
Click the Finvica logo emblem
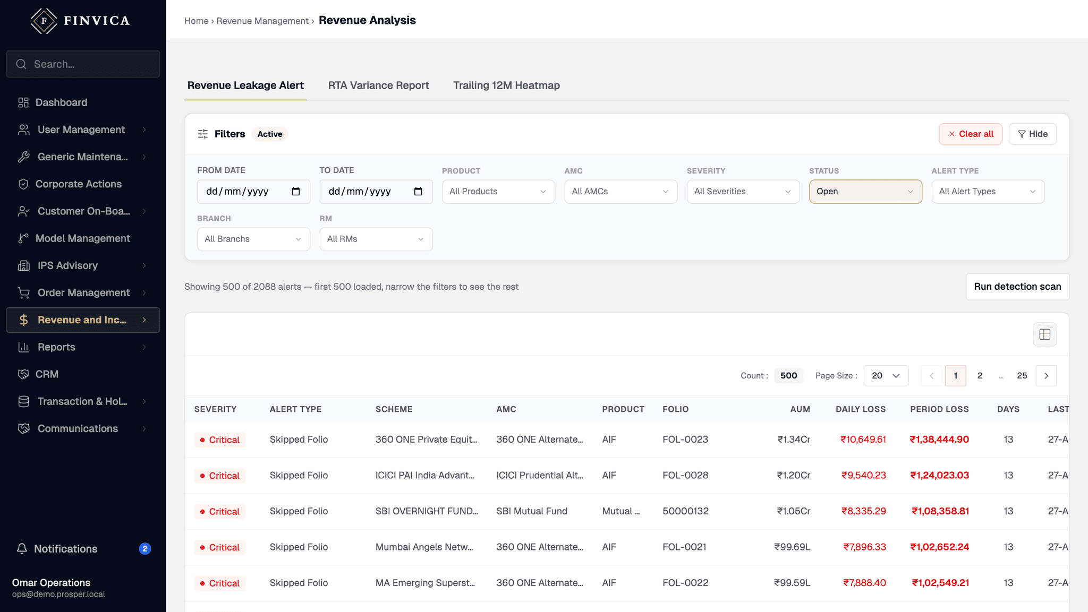pos(44,21)
